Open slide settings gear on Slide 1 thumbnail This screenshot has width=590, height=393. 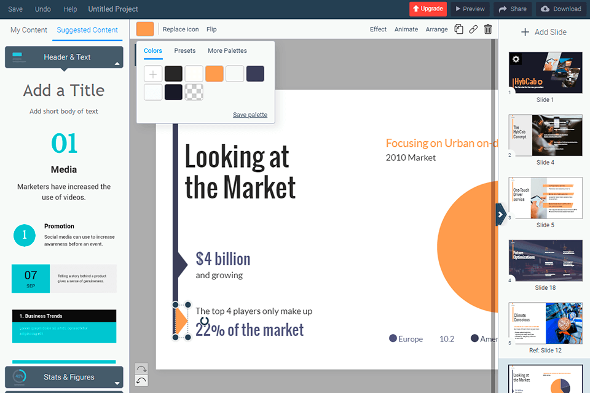click(x=516, y=60)
